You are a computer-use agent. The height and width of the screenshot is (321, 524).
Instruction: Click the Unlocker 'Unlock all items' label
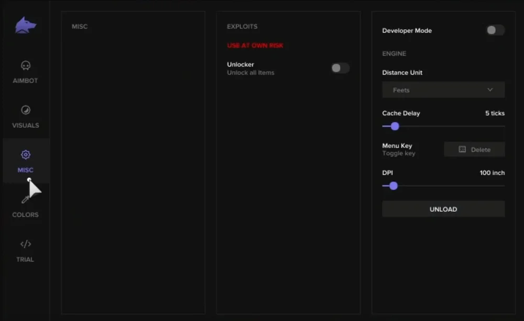(250, 73)
